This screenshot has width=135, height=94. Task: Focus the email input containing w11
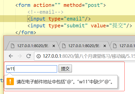pyautogui.click(x=32, y=69)
